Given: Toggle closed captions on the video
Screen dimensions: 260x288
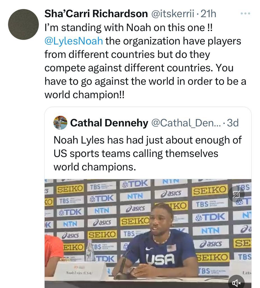Looking at the screenshot, I should click(x=236, y=194).
